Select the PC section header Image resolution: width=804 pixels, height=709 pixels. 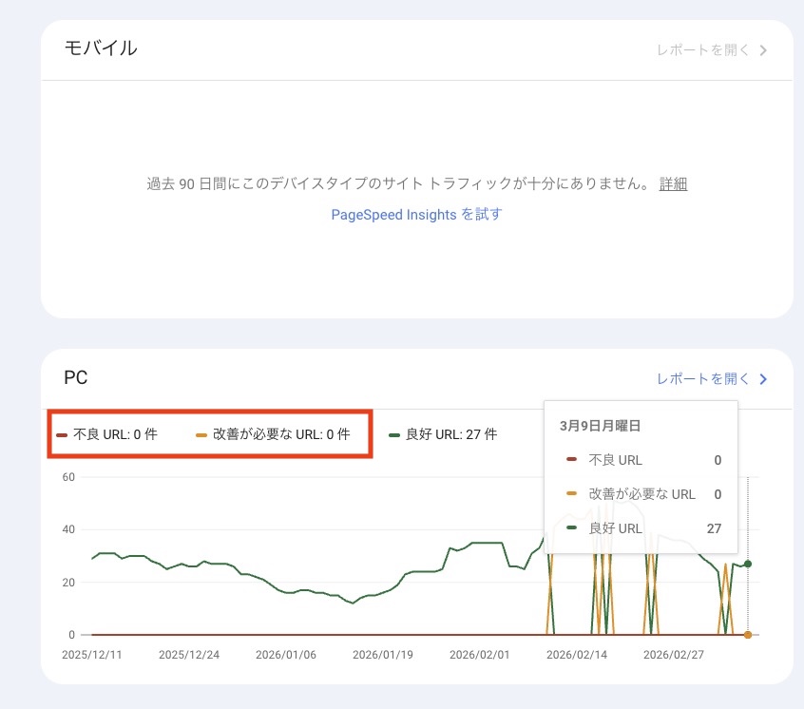tap(75, 377)
